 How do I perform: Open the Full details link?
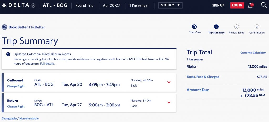pyautogui.click(x=47, y=64)
